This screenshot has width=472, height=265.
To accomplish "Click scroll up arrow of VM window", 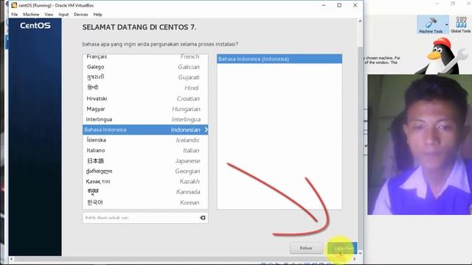I will coord(360,21).
